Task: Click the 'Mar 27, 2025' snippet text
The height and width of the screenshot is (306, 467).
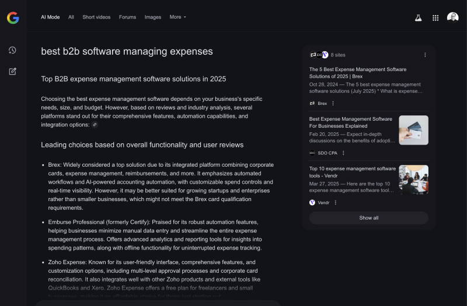Action: point(351,187)
